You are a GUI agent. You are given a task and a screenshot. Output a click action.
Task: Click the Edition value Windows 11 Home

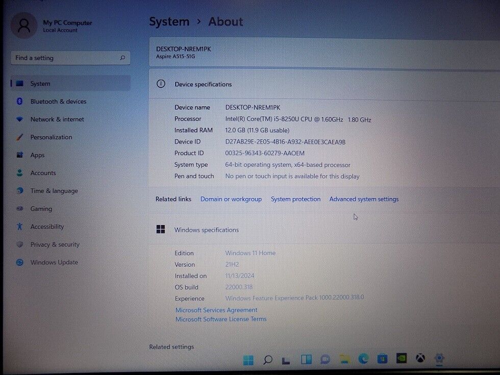[251, 253]
